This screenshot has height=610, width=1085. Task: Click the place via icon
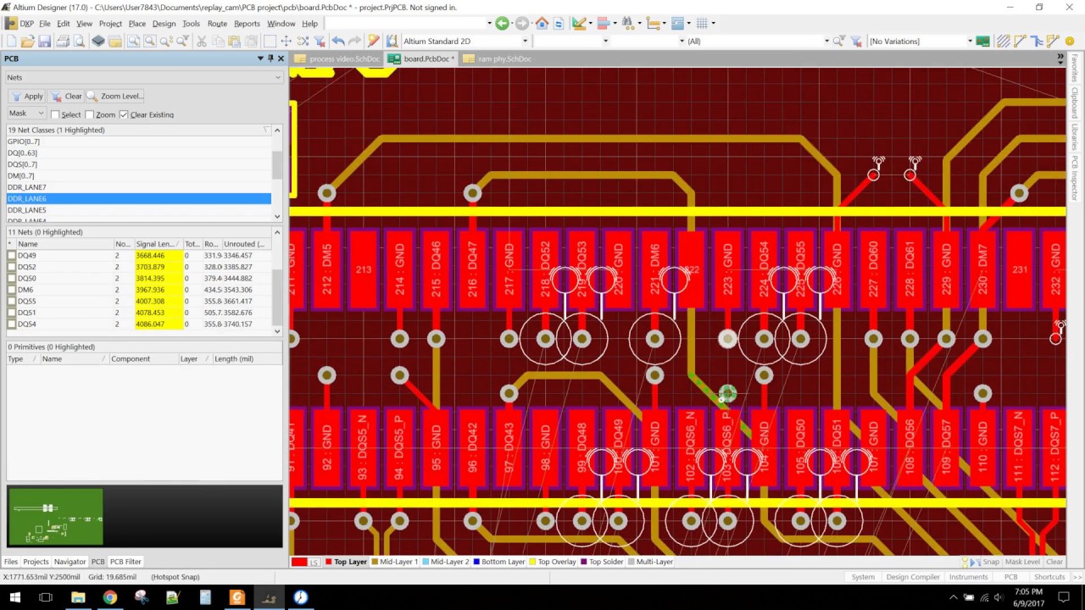click(x=1069, y=41)
